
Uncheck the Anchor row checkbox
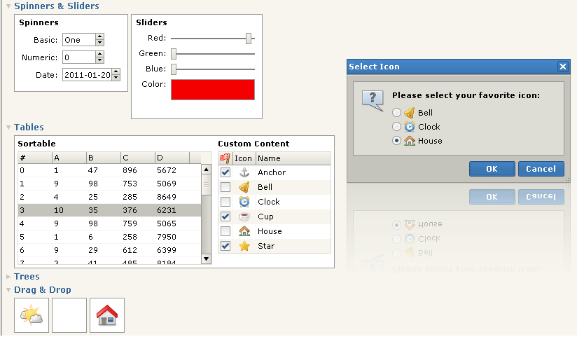tap(225, 172)
